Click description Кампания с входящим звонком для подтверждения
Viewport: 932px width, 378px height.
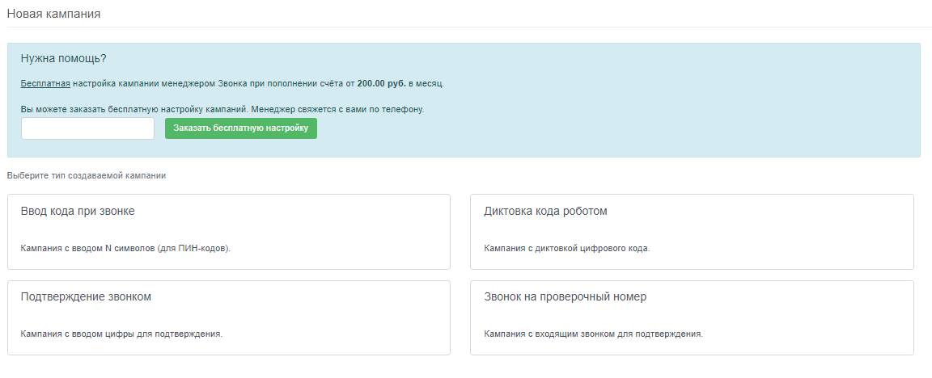point(593,334)
